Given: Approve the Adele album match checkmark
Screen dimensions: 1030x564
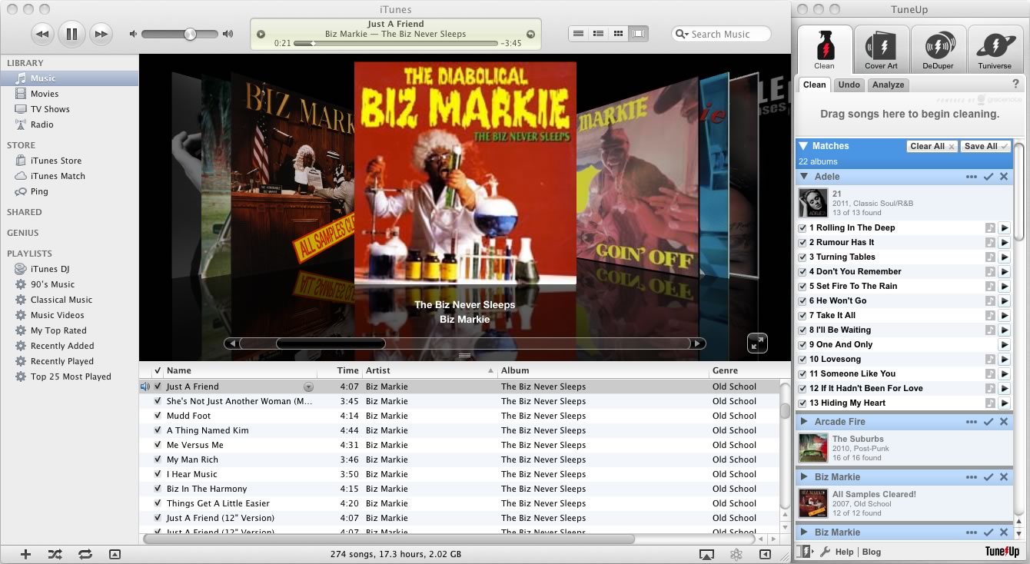Looking at the screenshot, I should [x=988, y=177].
